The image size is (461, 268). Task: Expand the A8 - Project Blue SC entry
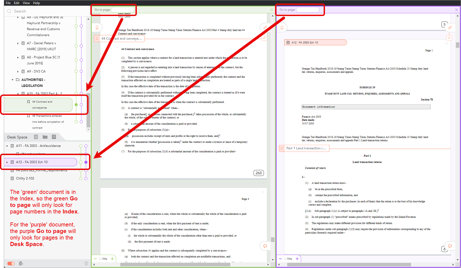click(x=18, y=57)
